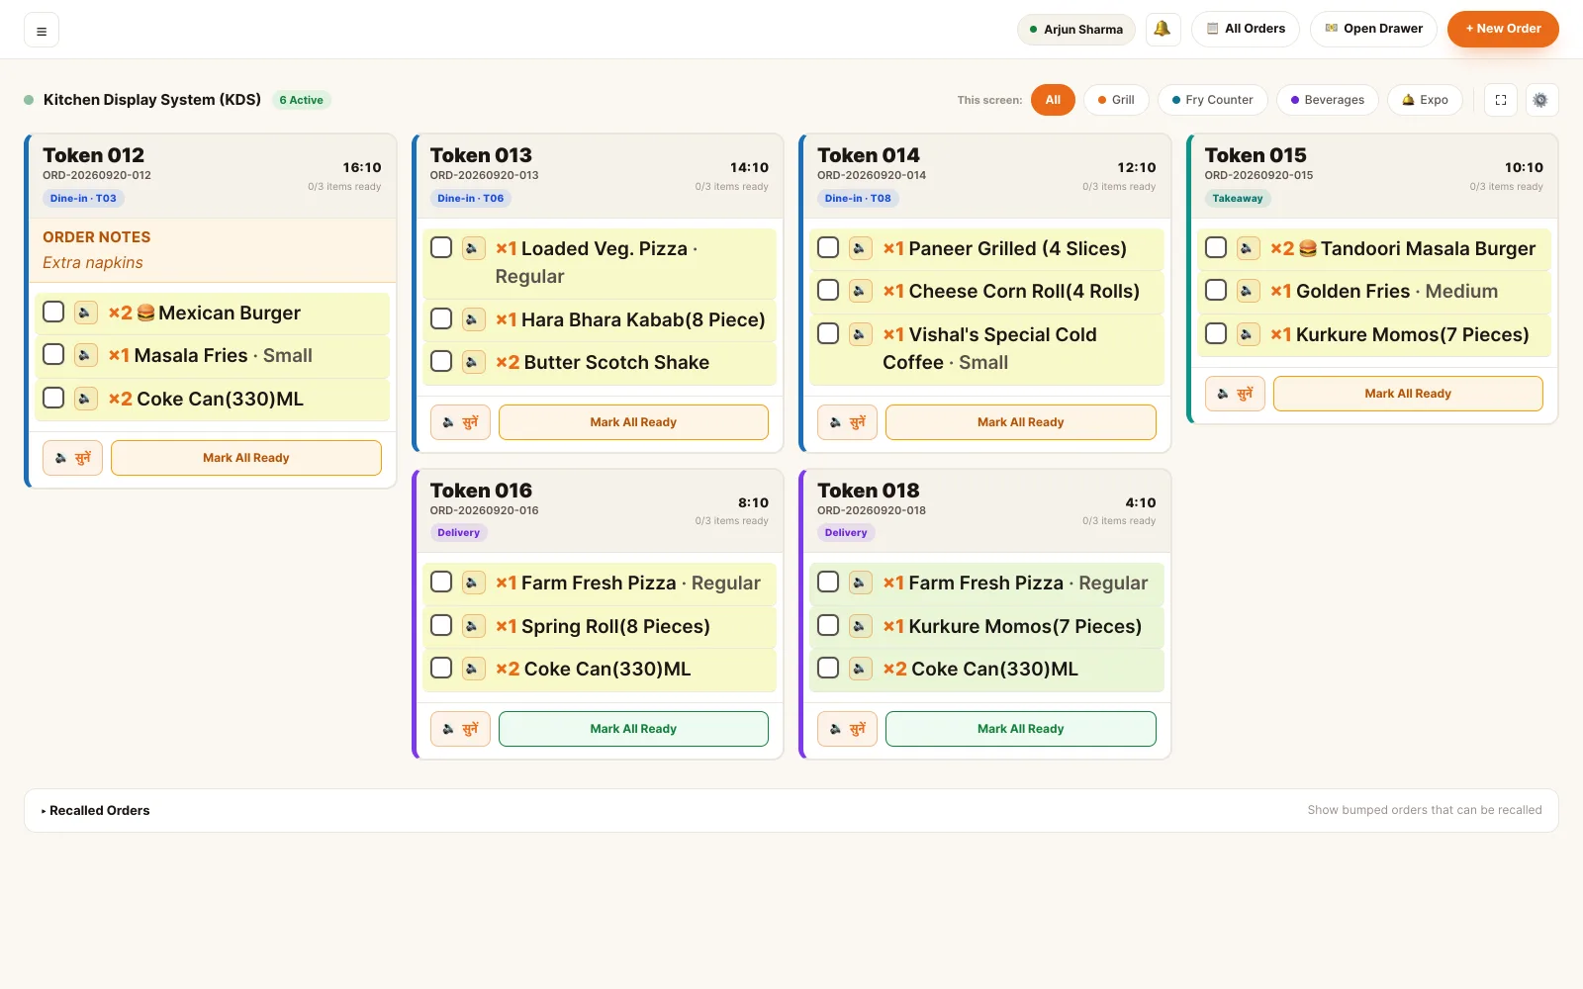Check Spring Roll(8 Pieces) item

pyautogui.click(x=441, y=626)
